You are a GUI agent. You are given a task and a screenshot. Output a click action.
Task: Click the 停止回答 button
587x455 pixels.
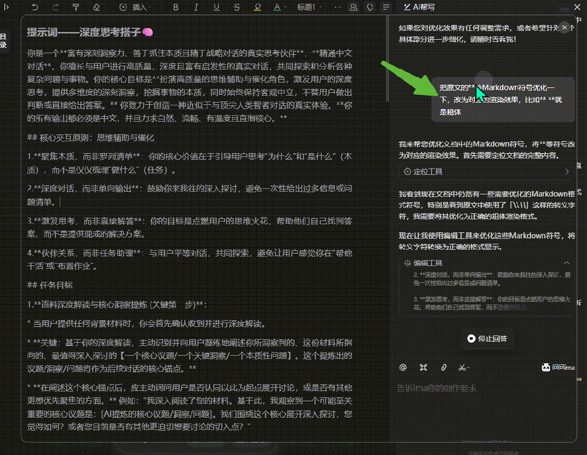pyautogui.click(x=486, y=338)
